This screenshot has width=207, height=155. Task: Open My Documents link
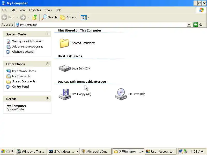tap(21, 76)
